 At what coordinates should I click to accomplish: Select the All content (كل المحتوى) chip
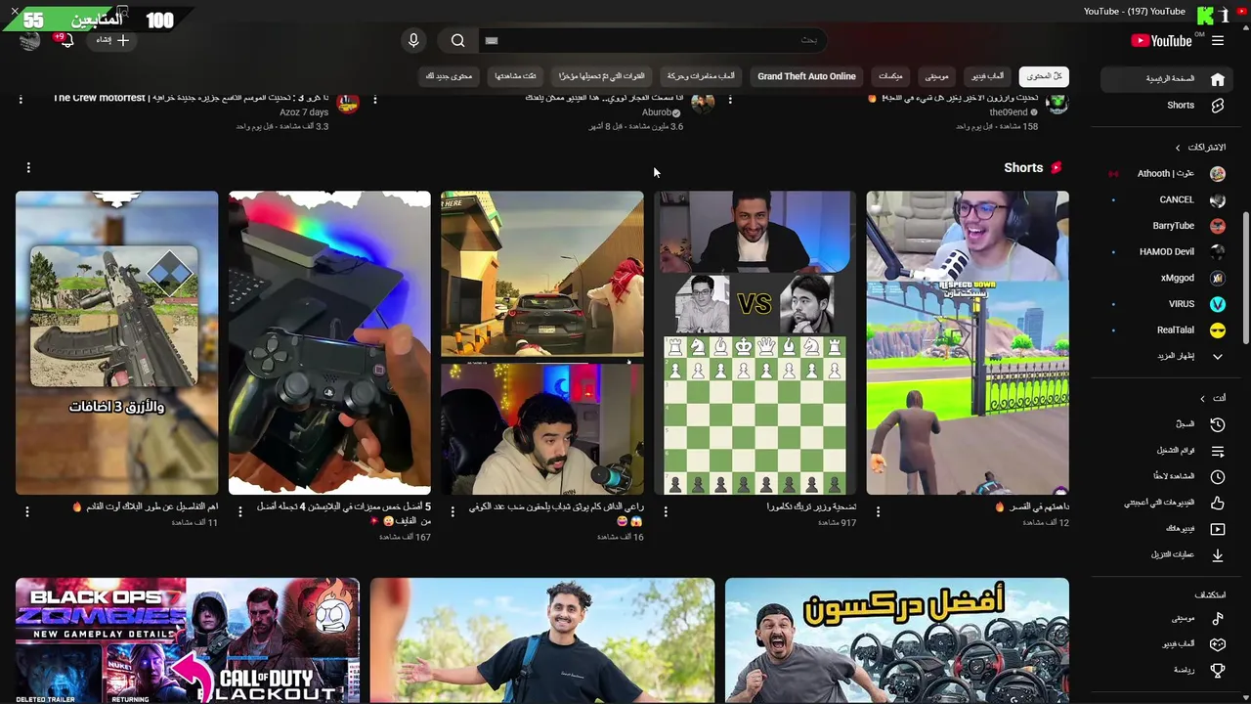coord(1044,76)
